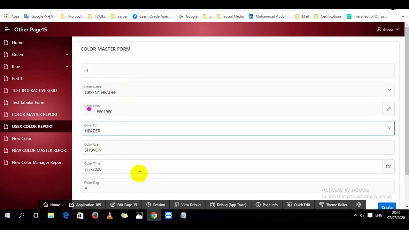Image resolution: width=409 pixels, height=230 pixels.
Task: Open the Certifications bookmarks folder
Action: point(328,16)
